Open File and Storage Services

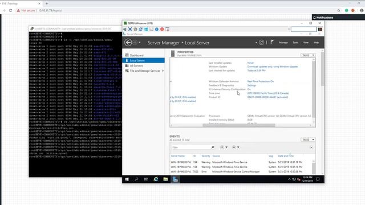145,71
